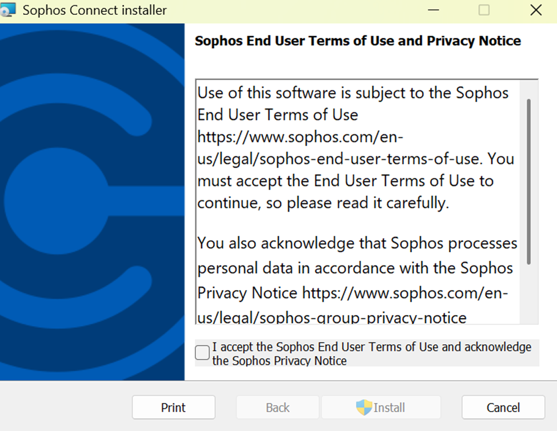Go Back to the previous installer step
The width and height of the screenshot is (557, 431).
point(278,407)
